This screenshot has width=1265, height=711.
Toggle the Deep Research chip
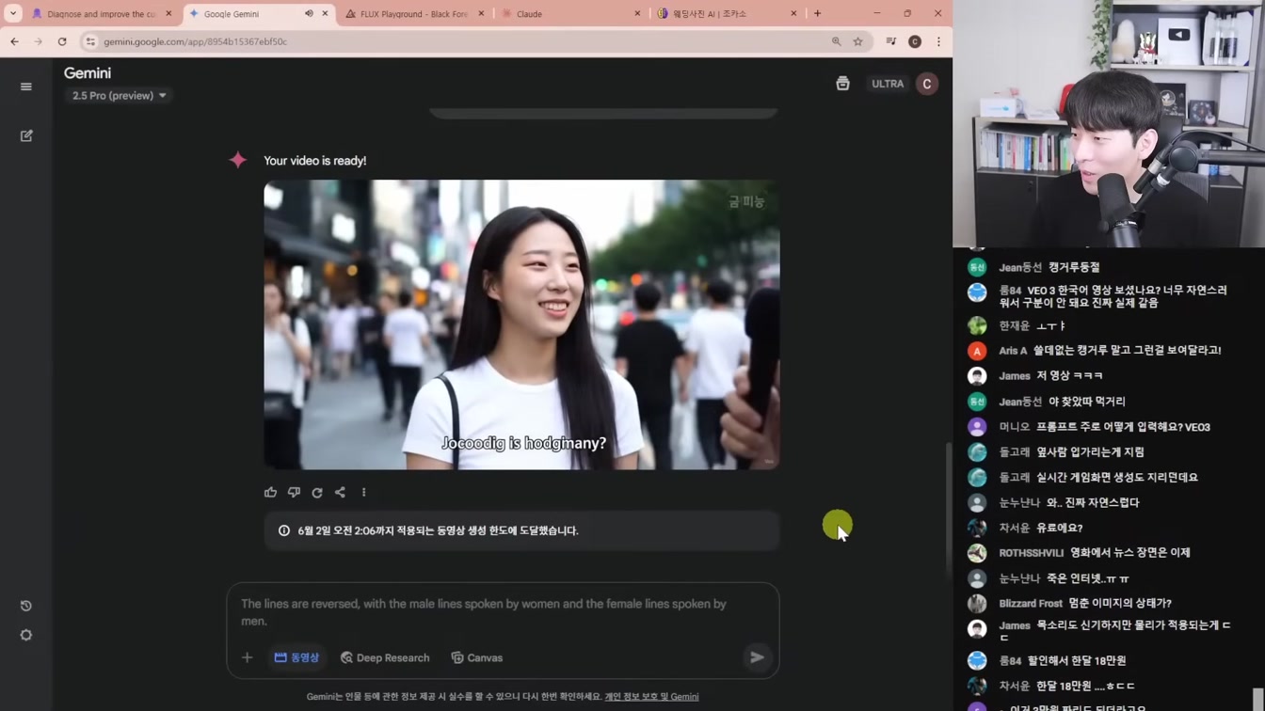tap(385, 657)
